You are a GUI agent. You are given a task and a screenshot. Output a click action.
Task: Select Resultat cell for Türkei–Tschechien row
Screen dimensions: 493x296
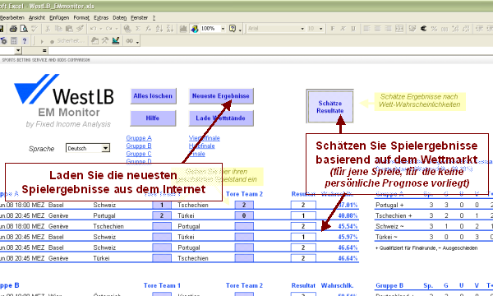(303, 258)
